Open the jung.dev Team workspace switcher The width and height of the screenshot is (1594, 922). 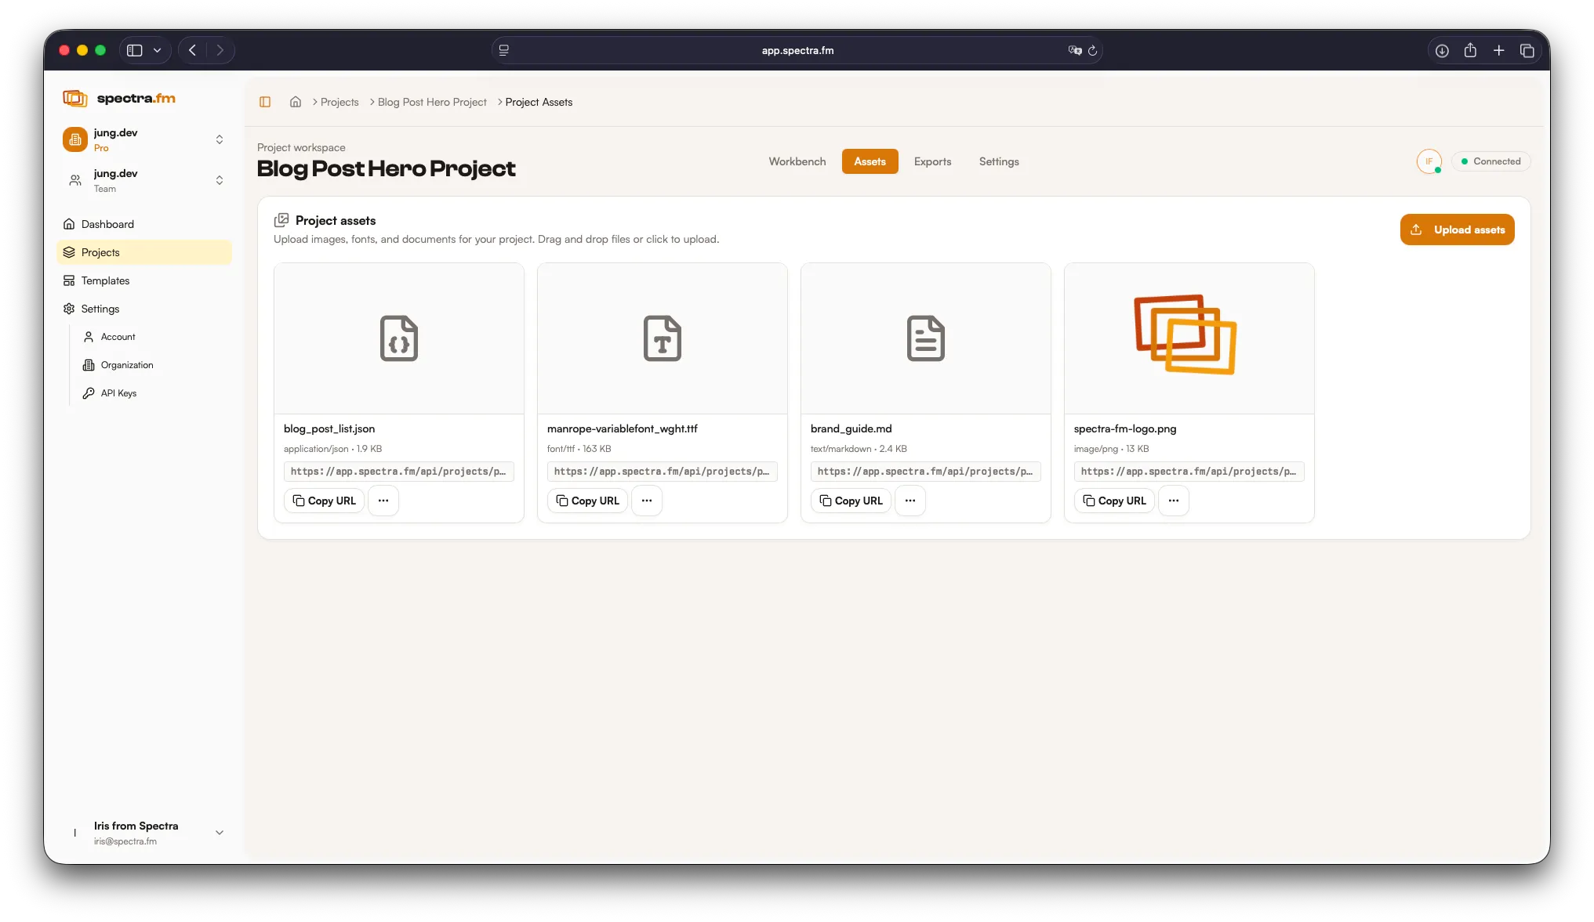tap(220, 180)
